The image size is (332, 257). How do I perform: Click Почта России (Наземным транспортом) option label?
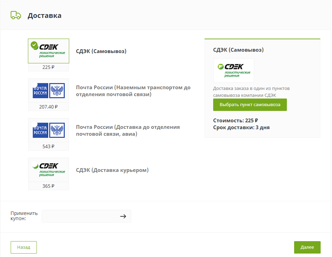(x=133, y=91)
